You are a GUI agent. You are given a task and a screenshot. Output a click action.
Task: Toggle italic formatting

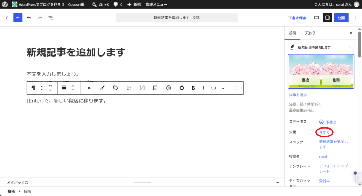tap(203, 88)
